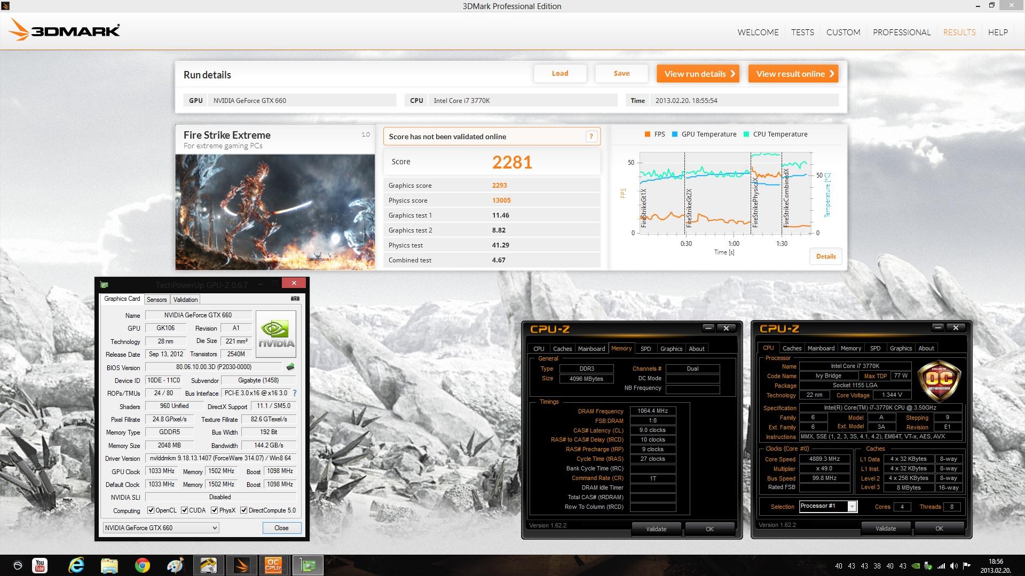The width and height of the screenshot is (1025, 576).
Task: Open the HELP tab in 3DMark
Action: pyautogui.click(x=998, y=33)
